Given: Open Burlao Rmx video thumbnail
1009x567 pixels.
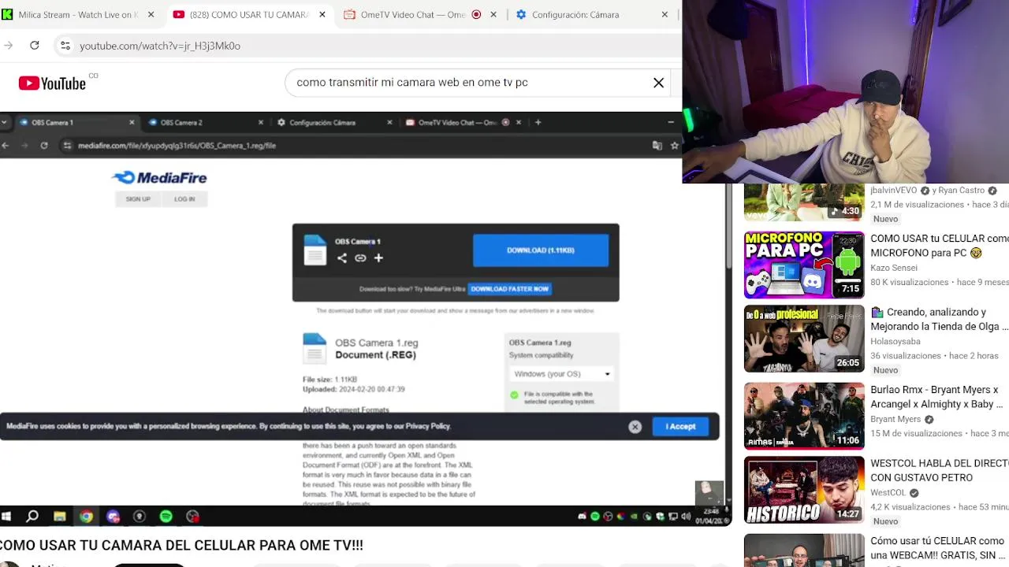Looking at the screenshot, I should [804, 416].
